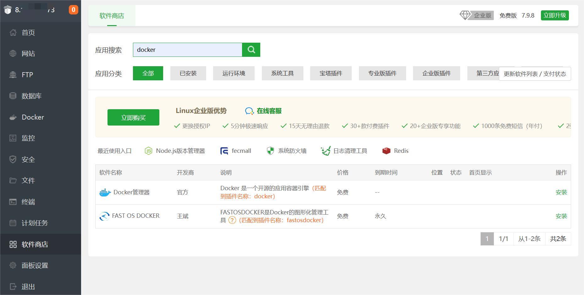The image size is (584, 295).
Task: Click the FAST OS DOCKER logo
Action: [x=104, y=216]
